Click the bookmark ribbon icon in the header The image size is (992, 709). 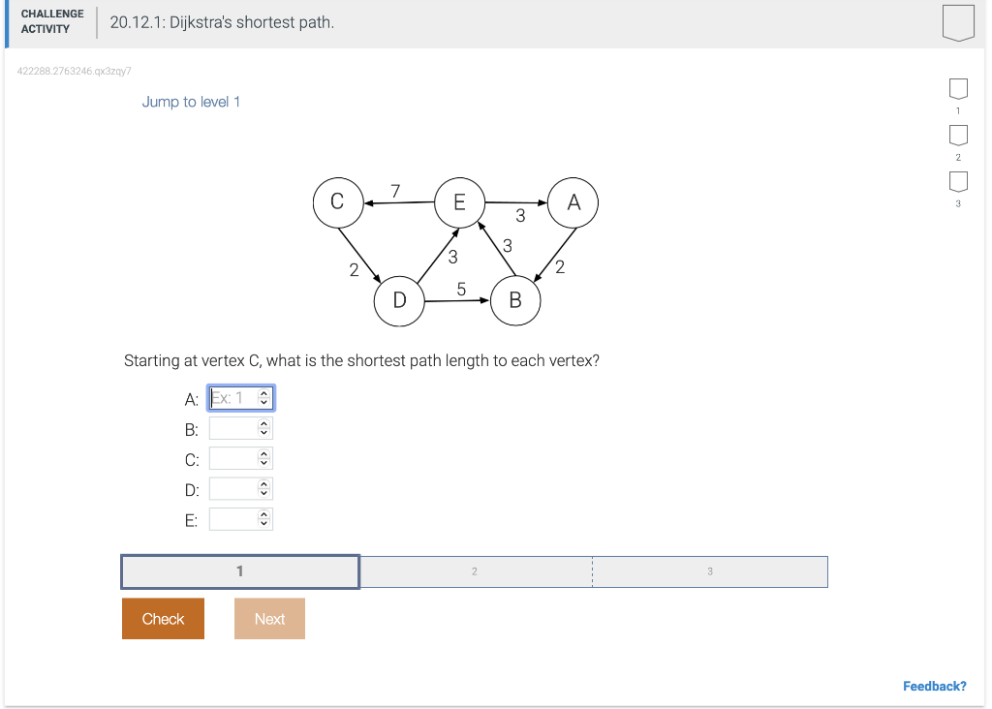pyautogui.click(x=958, y=21)
